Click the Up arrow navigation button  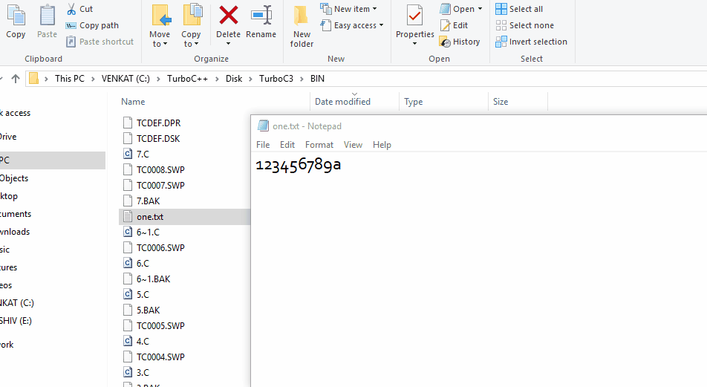15,79
